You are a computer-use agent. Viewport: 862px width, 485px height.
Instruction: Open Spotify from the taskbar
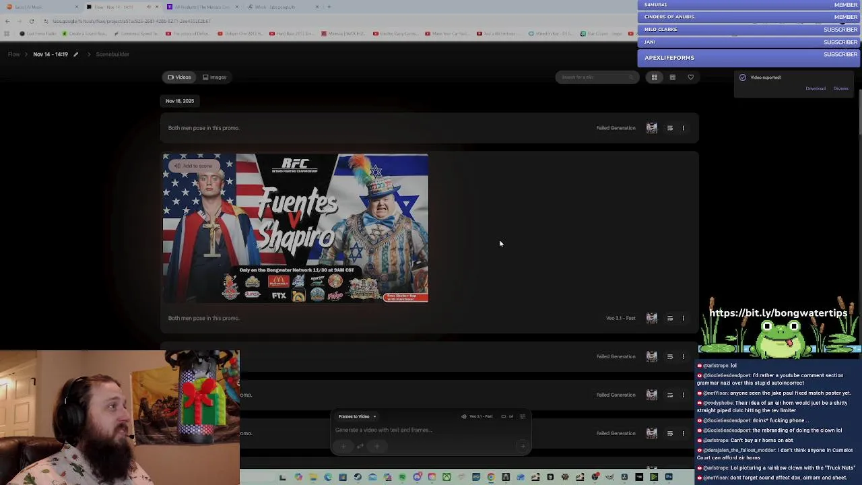coord(402,477)
